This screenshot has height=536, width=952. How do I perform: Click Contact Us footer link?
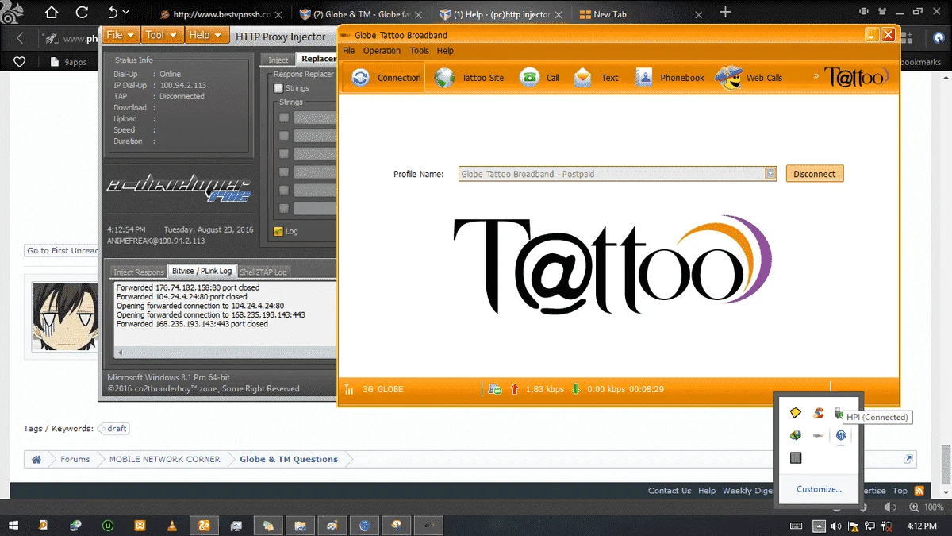coord(670,491)
